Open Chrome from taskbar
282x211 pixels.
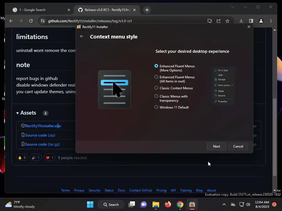tap(180, 204)
